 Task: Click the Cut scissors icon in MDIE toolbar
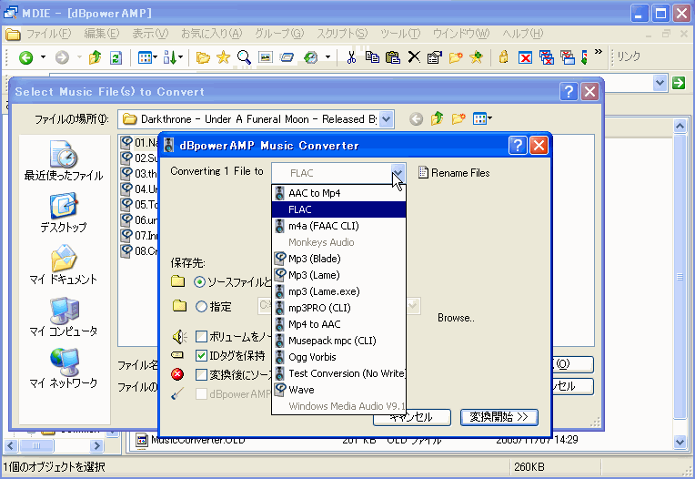(x=351, y=57)
